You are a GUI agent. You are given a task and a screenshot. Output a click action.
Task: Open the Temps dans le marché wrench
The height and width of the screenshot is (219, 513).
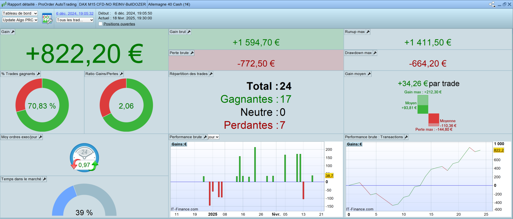45,179
